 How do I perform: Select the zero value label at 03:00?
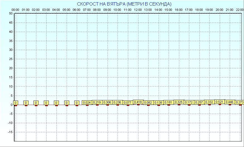(x=46, y=103)
